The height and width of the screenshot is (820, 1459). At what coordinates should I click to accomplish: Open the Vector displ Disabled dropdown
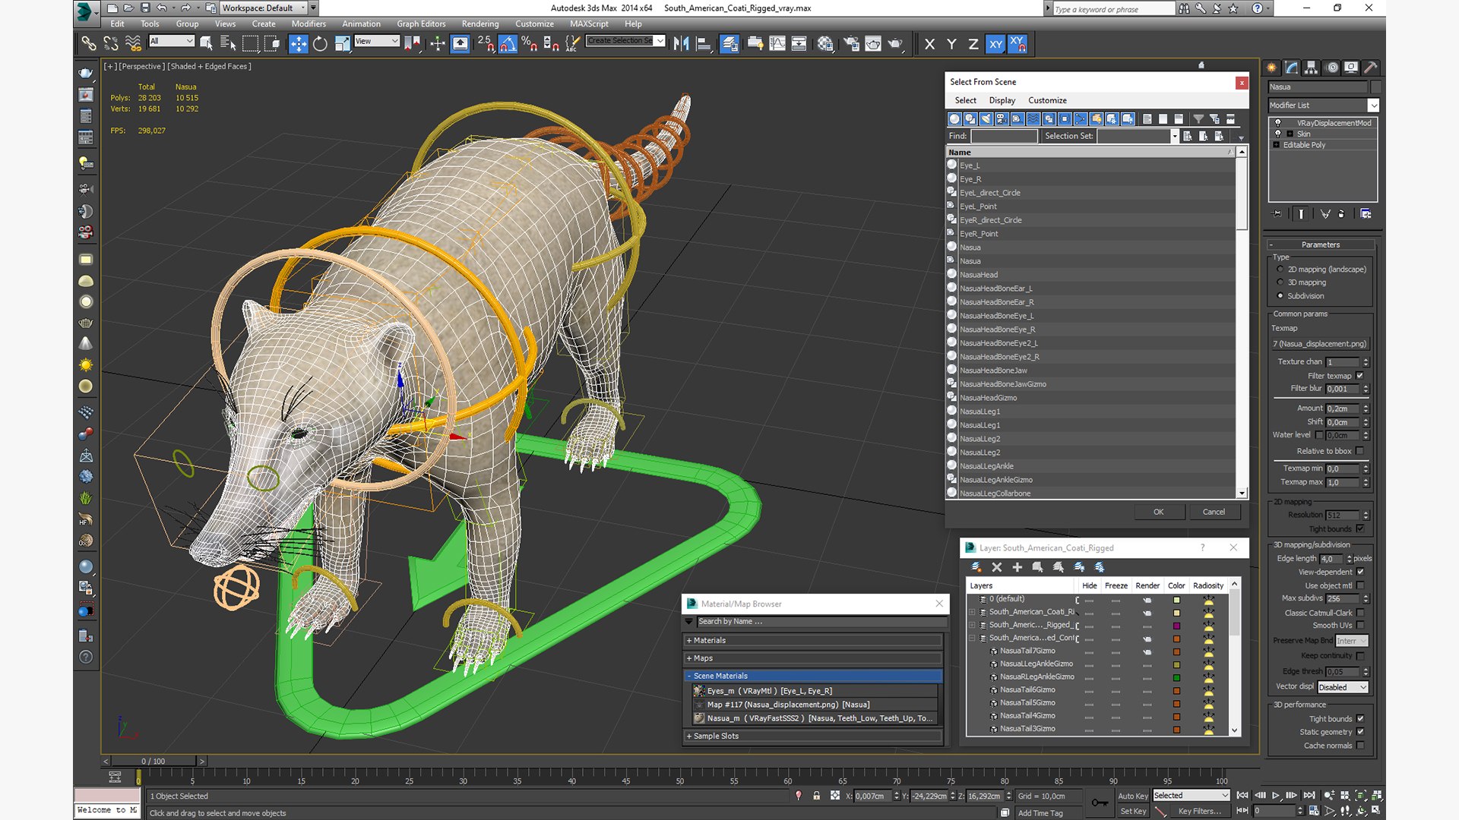click(x=1343, y=687)
